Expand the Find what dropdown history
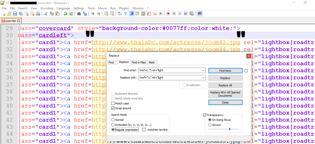The image size is (315, 144). (x=203, y=70)
